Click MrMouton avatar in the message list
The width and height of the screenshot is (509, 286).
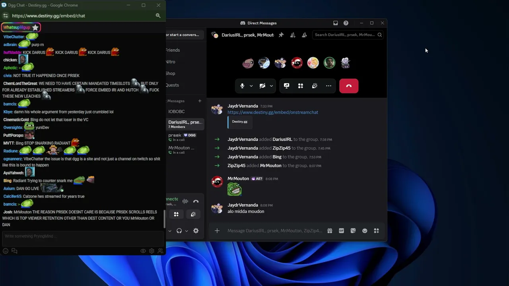pyautogui.click(x=217, y=182)
